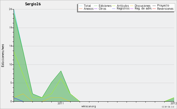Click the yellow Discusiones color line in legend
Image resolution: width=177 pixels, height=109 pixels.
[x=132, y=6]
